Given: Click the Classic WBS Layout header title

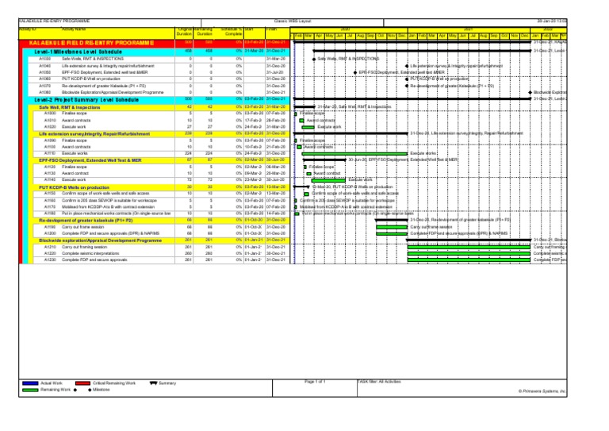Looking at the screenshot, I should point(293,21).
